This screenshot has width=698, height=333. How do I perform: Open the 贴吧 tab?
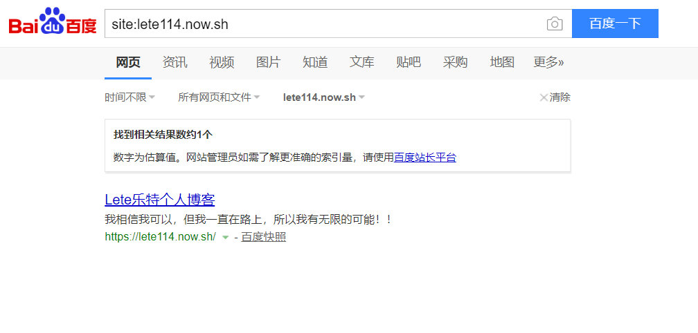coord(409,62)
